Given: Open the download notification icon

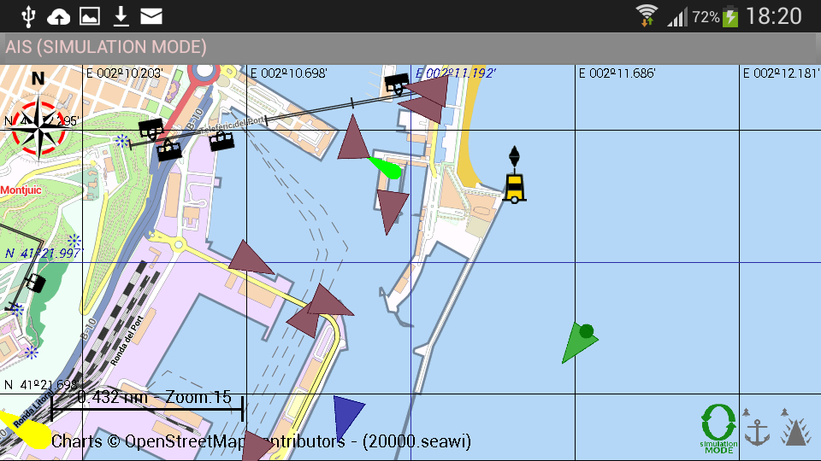Looking at the screenshot, I should pyautogui.click(x=121, y=17).
